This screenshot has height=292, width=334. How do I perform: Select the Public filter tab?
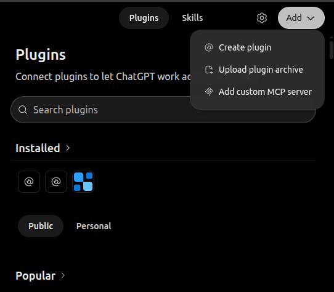click(x=41, y=226)
